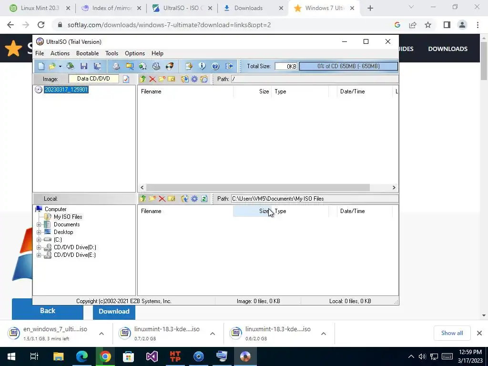The height and width of the screenshot is (366, 488).
Task: Click the Rename icon in image pane toolbar
Action: (172, 79)
